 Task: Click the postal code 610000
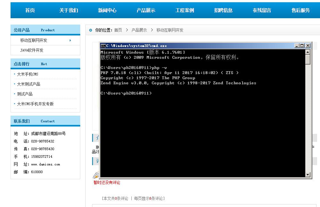pyautogui.click(x=37, y=172)
